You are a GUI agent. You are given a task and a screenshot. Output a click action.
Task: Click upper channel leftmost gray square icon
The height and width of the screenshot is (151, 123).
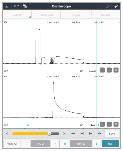102,70
